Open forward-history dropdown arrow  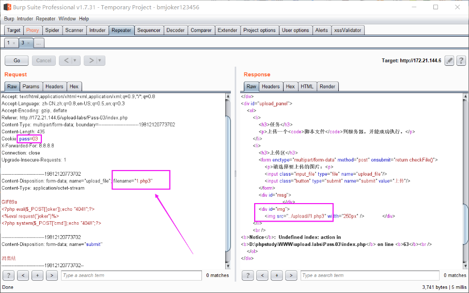click(x=100, y=60)
